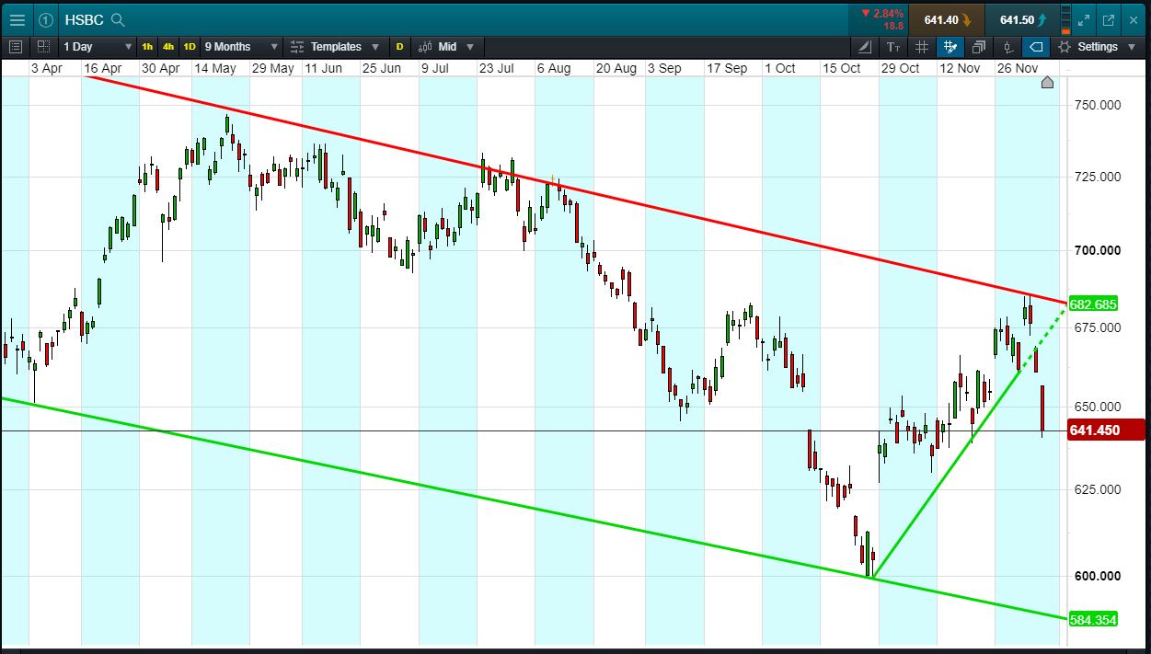The width and height of the screenshot is (1151, 654).
Task: Open the Templates dropdown
Action: click(335, 46)
